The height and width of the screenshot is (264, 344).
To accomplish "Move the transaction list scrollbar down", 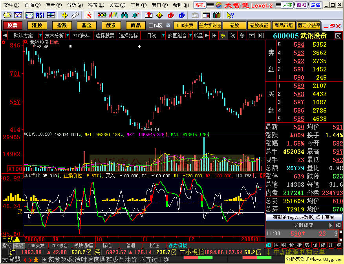I will click(341, 240).
